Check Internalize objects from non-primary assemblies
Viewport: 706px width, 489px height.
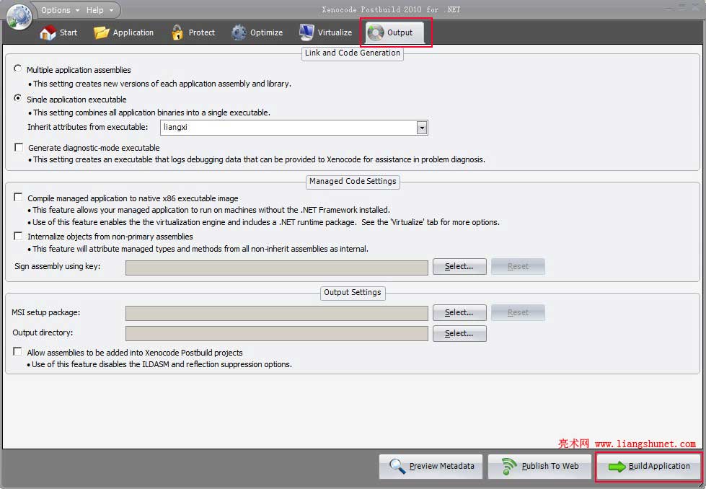(x=18, y=236)
